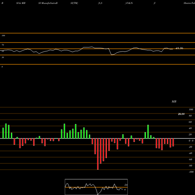Open the mini overview chart thumbnail

(x=96, y=187)
